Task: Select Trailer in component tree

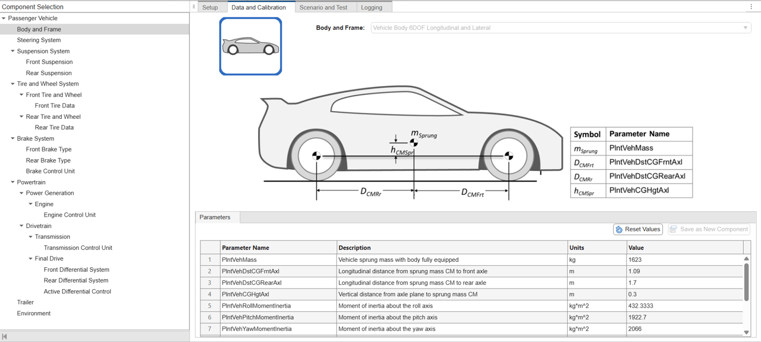Action: [x=26, y=302]
